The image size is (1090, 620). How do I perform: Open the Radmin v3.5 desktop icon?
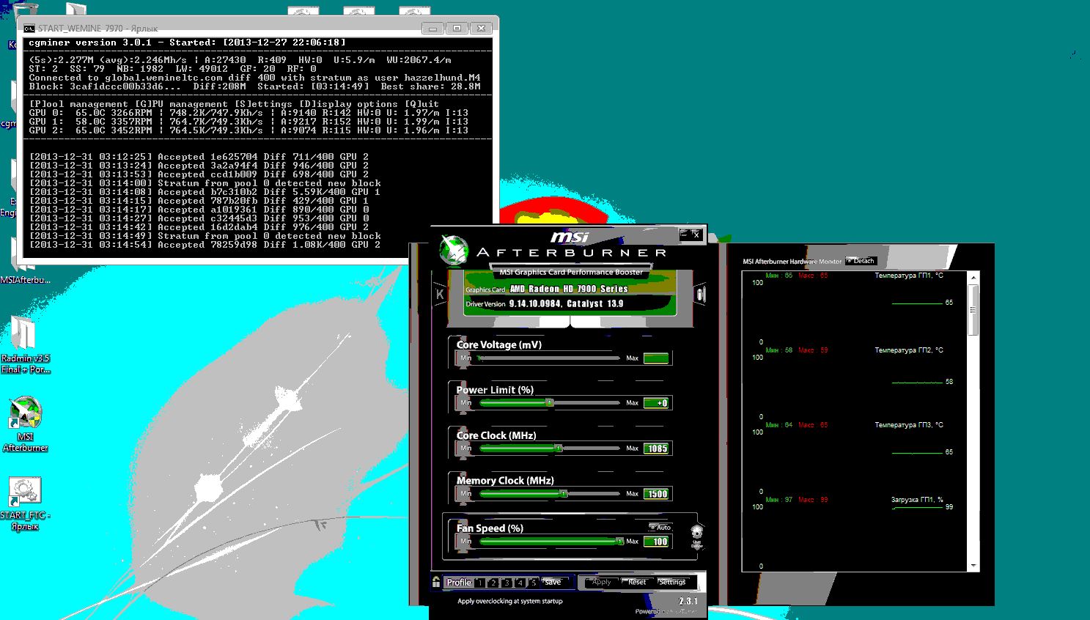(x=25, y=344)
